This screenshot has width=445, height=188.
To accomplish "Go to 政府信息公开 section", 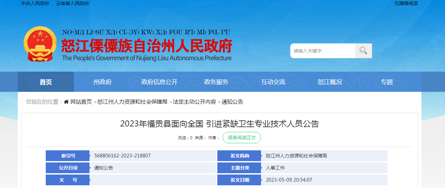I will tap(159, 82).
